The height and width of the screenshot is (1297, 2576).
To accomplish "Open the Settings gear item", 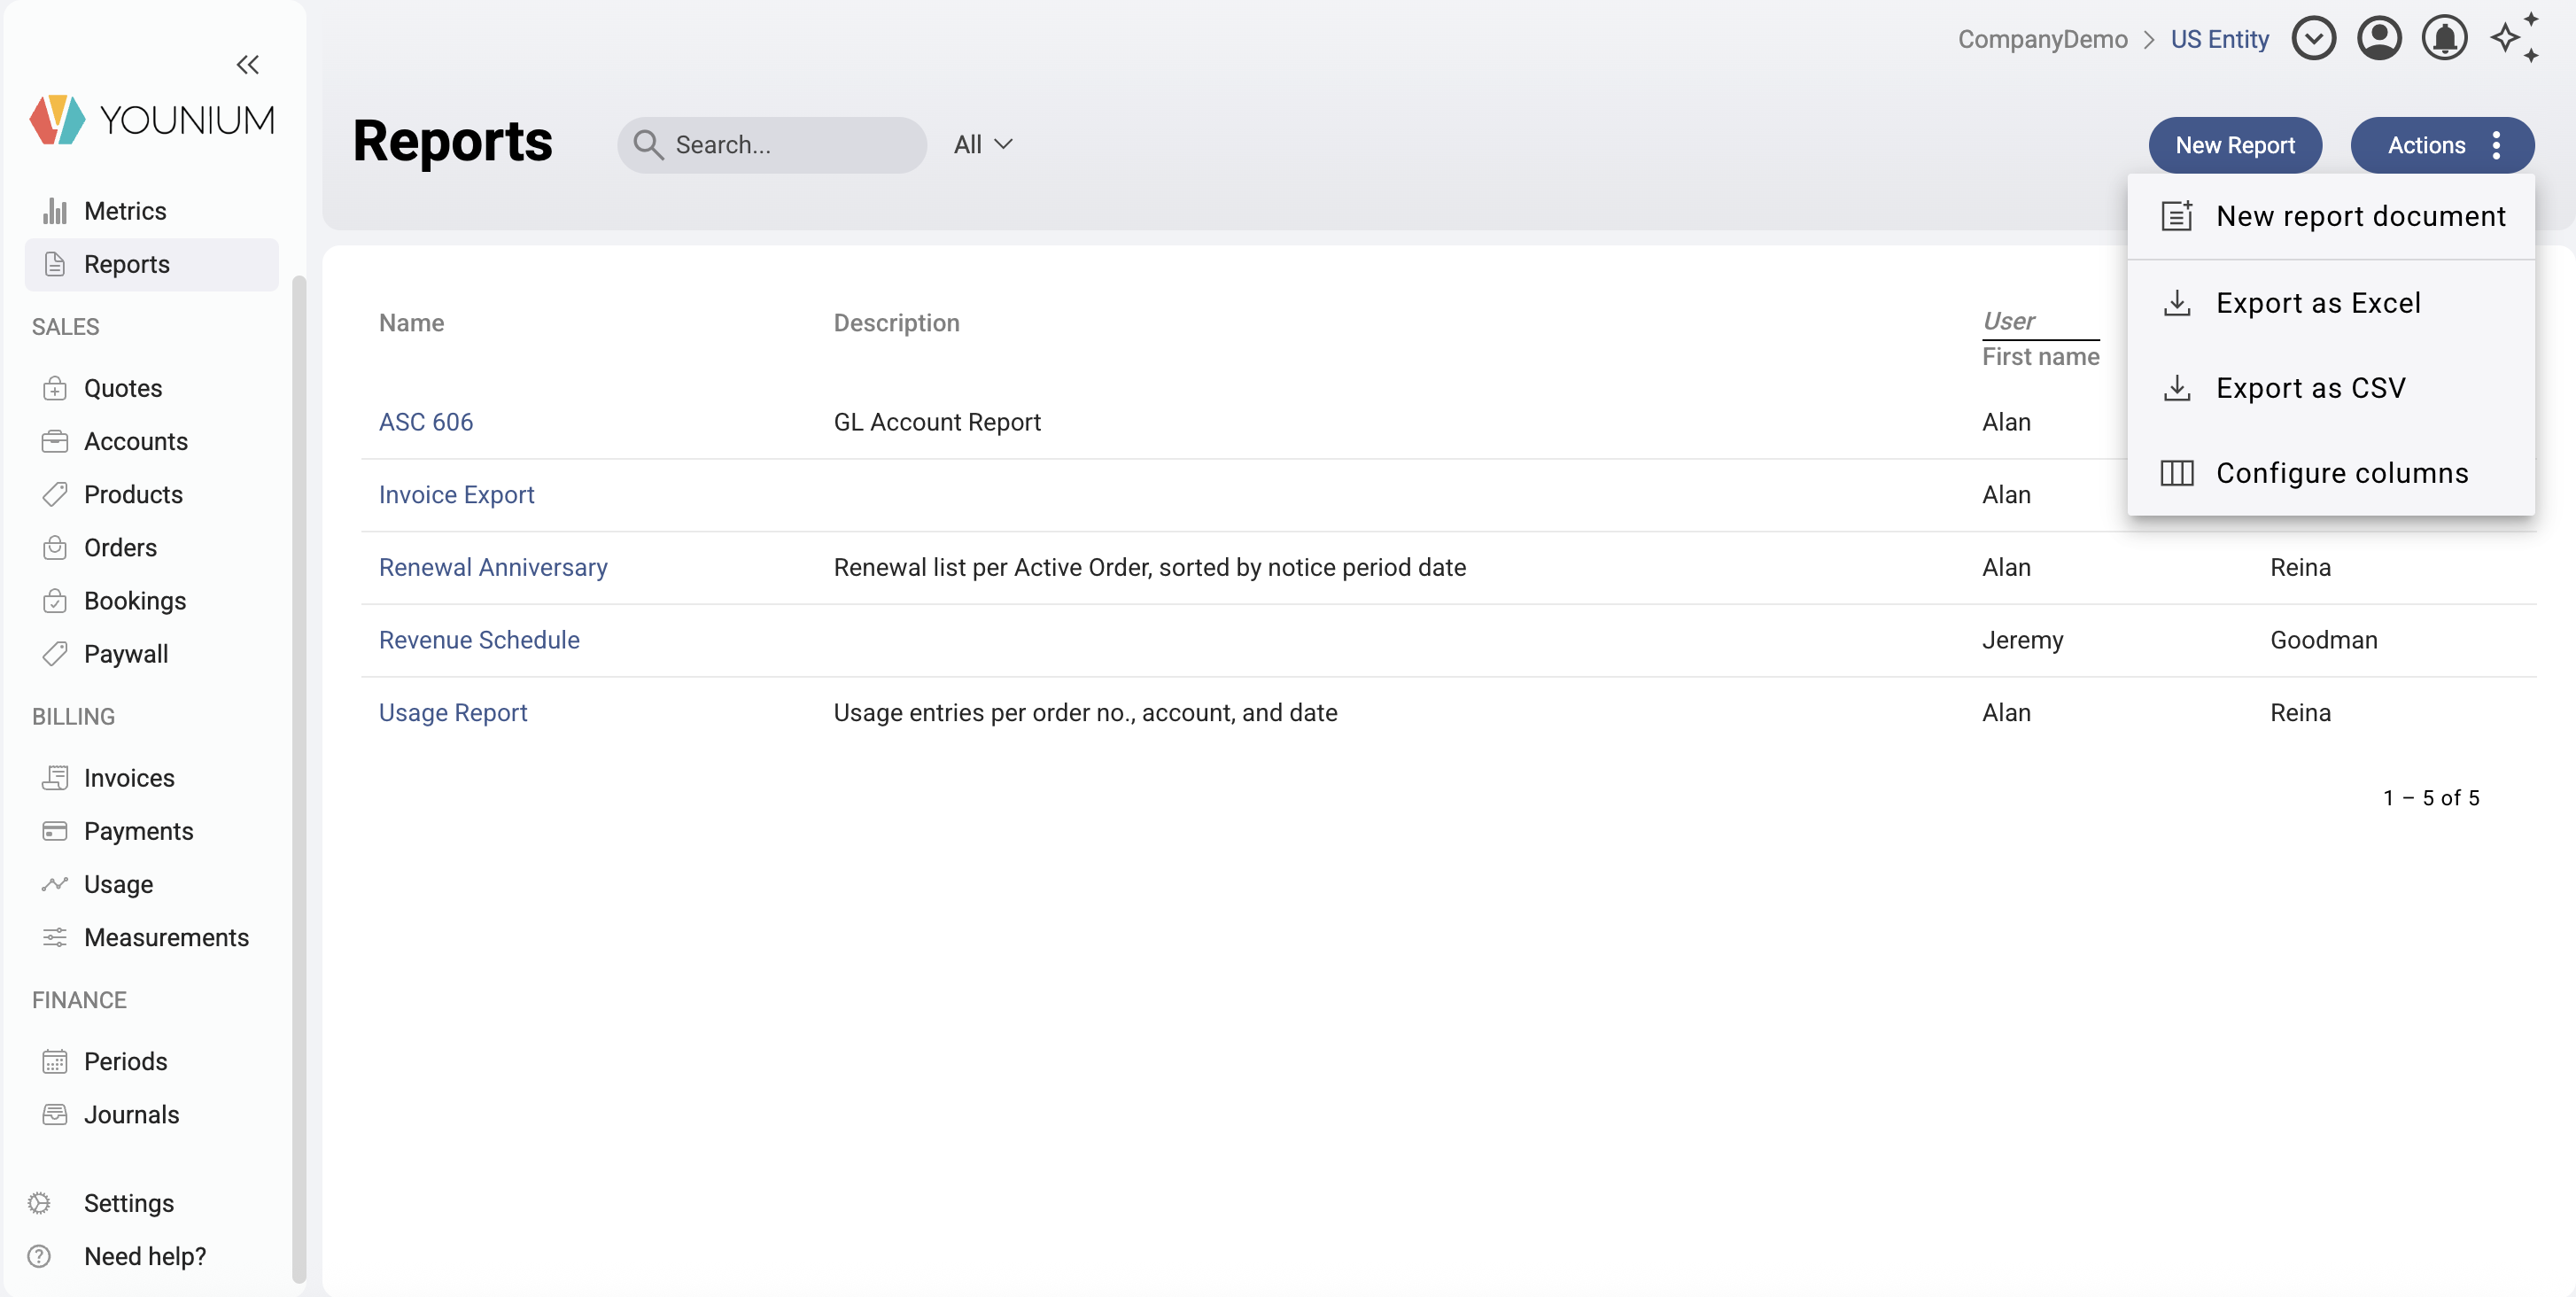I will 128,1203.
